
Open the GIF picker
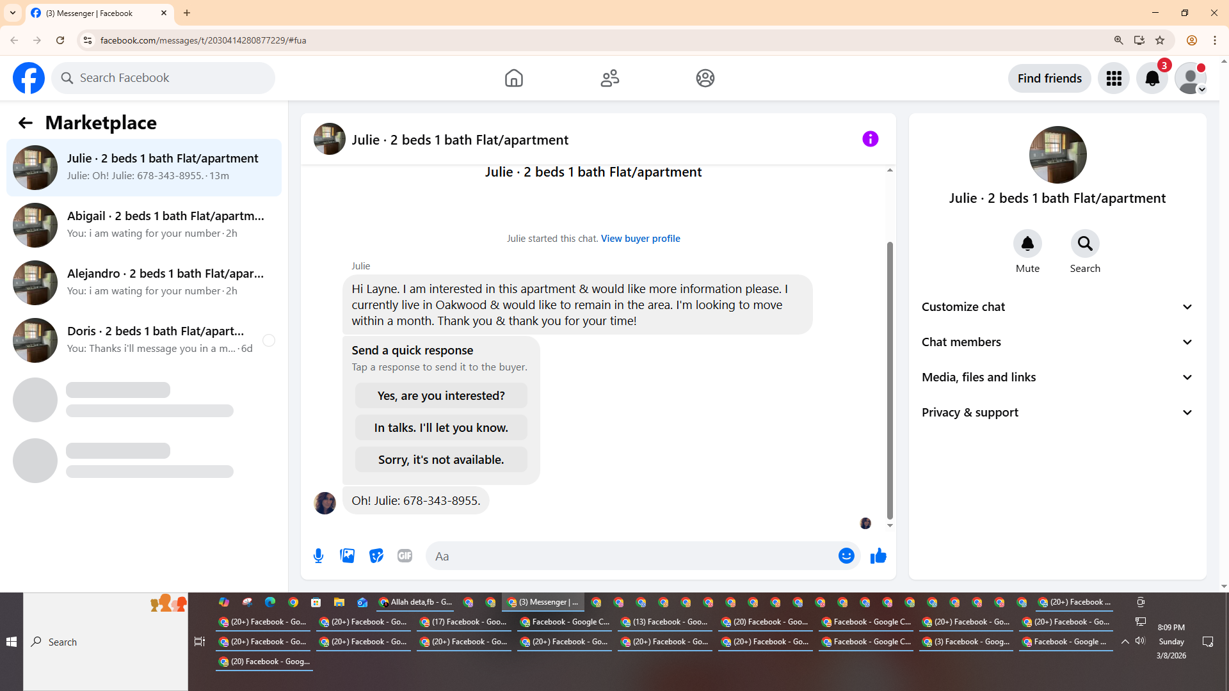405,556
